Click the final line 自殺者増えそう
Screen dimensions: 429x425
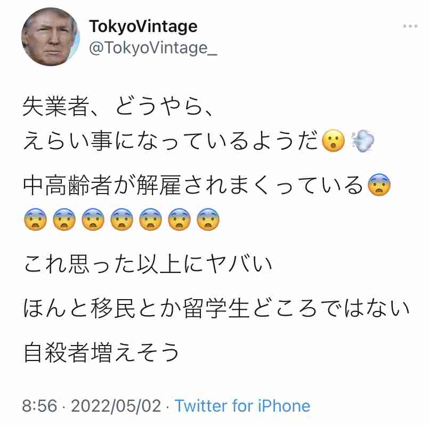point(101,352)
